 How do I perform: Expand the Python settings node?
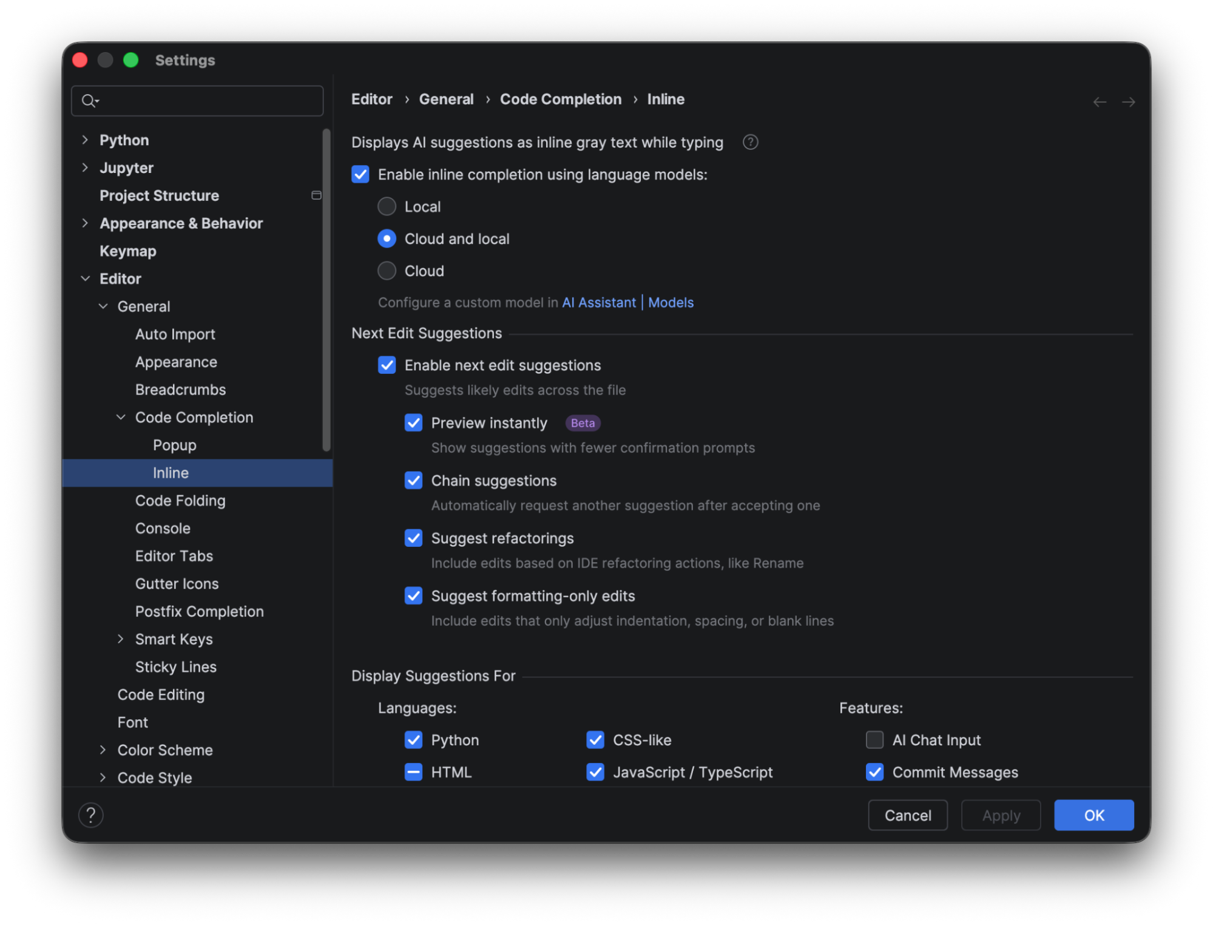tap(85, 140)
